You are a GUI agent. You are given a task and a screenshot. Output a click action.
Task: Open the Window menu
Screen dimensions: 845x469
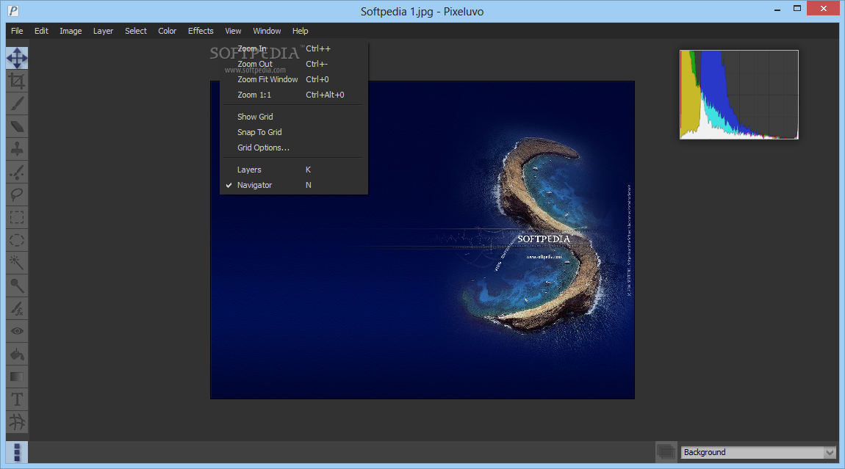(x=267, y=31)
